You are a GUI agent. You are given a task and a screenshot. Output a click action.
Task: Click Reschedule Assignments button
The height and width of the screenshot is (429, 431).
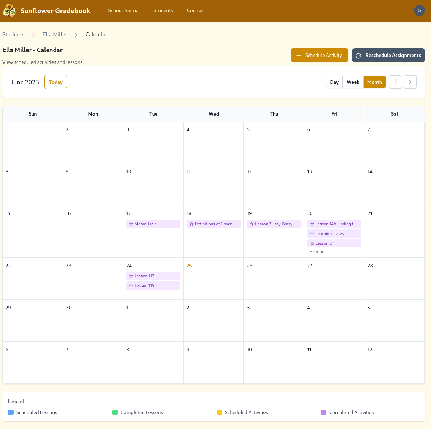click(389, 55)
